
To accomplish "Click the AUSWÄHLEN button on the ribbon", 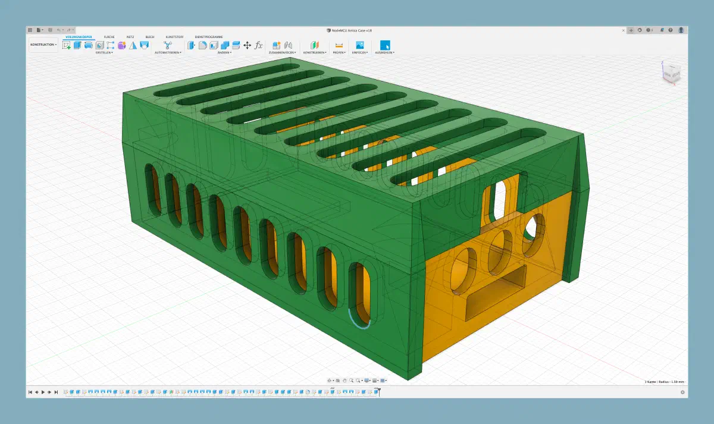I will 385,46.
